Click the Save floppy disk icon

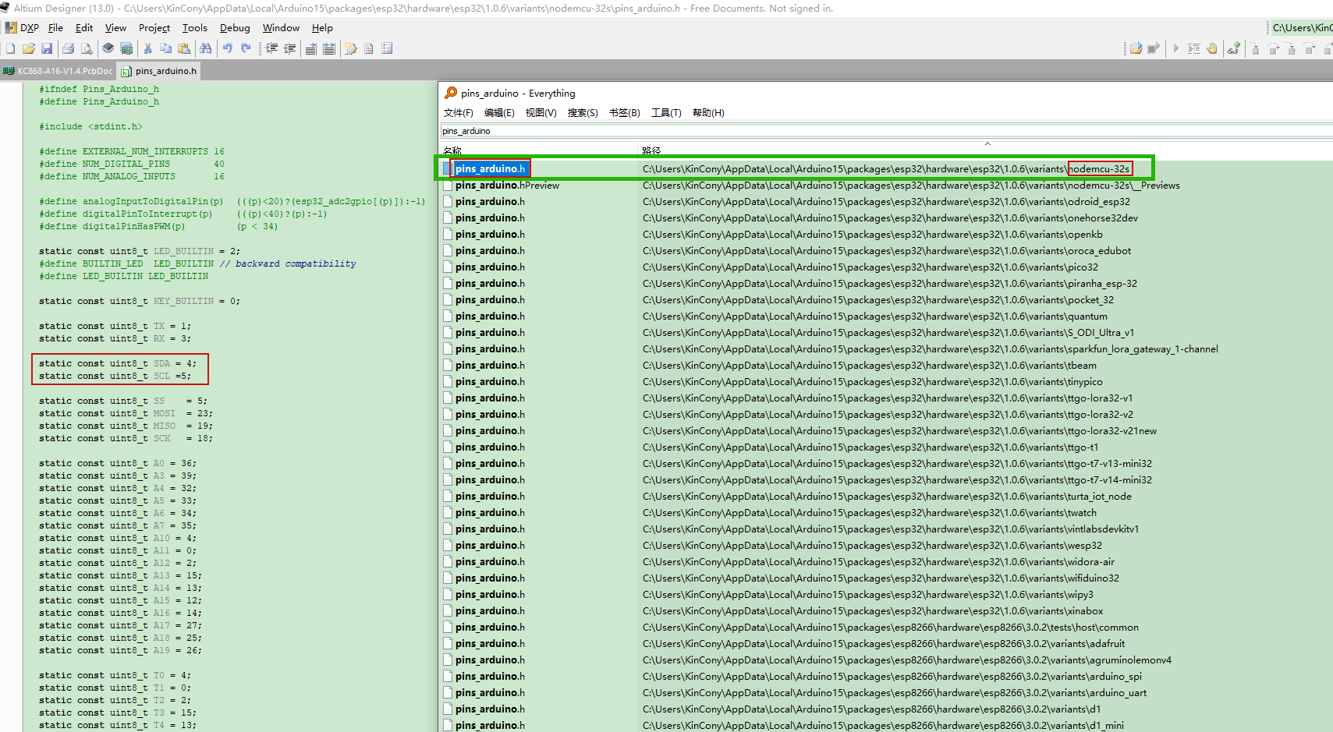(x=47, y=48)
